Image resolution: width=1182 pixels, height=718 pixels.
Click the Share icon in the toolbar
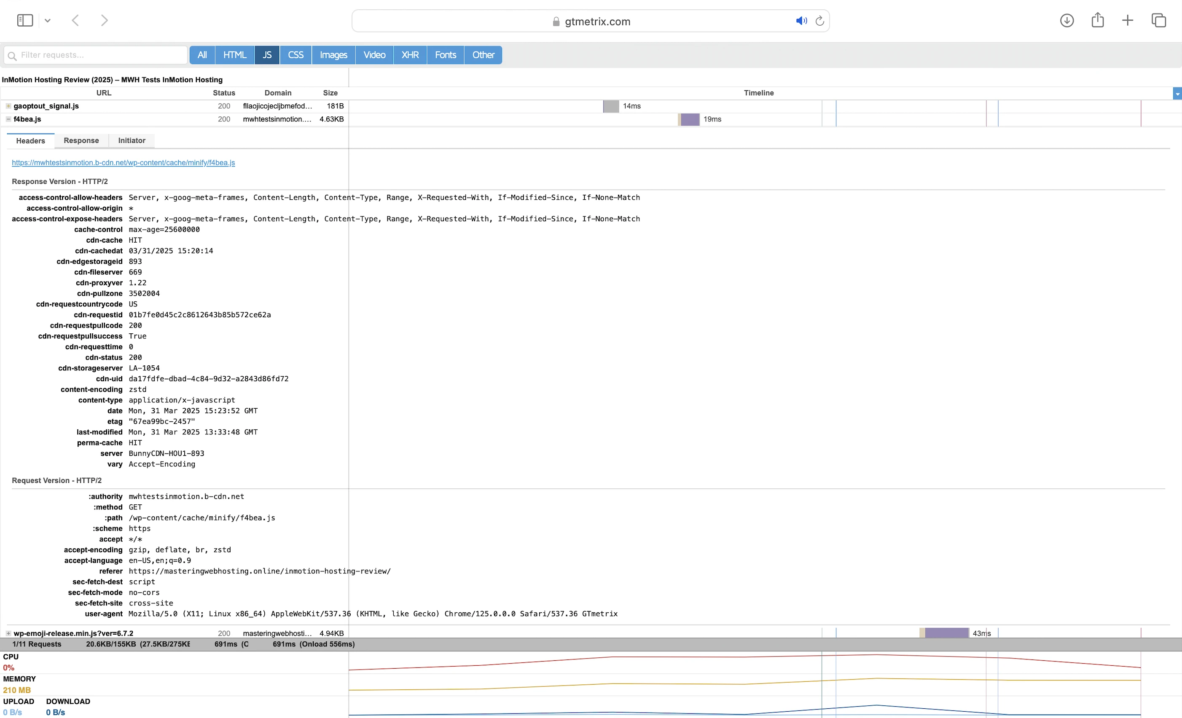point(1098,21)
